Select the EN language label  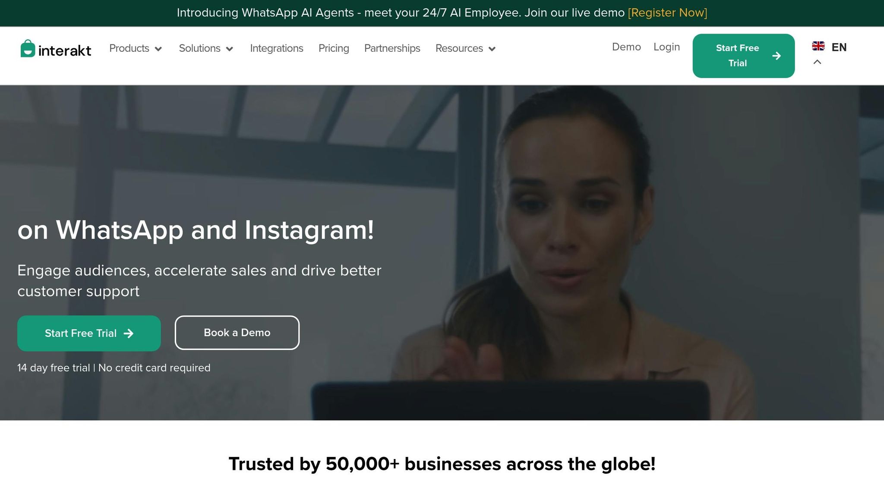coord(839,47)
